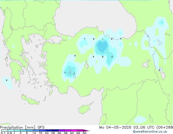
Task: Click the 40 to 45 mm magenta swatch
Action: click(74, 130)
